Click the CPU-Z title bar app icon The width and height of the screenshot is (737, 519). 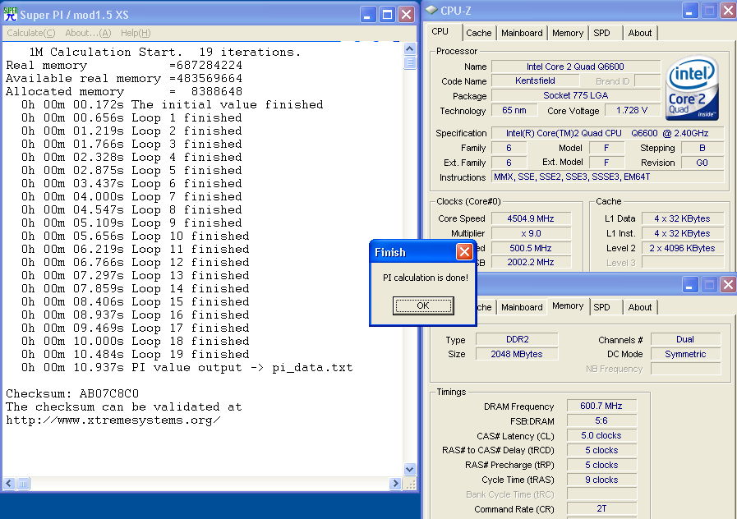click(x=431, y=10)
